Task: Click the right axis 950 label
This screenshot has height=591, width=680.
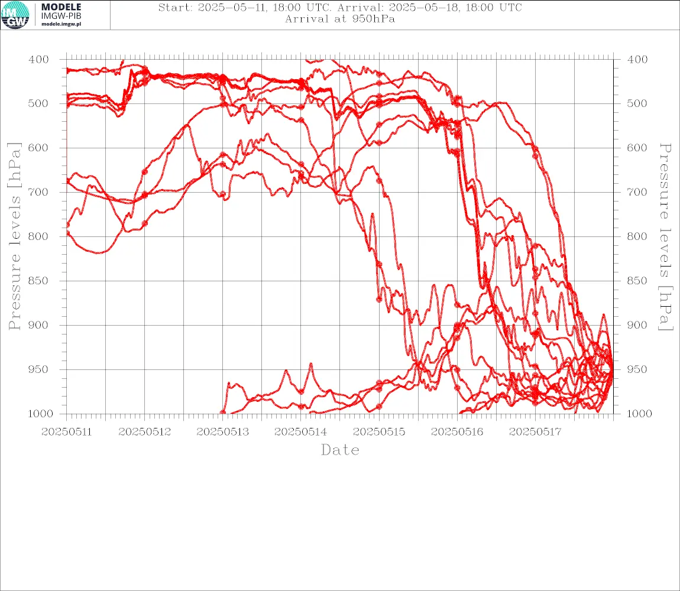Action: (x=637, y=369)
